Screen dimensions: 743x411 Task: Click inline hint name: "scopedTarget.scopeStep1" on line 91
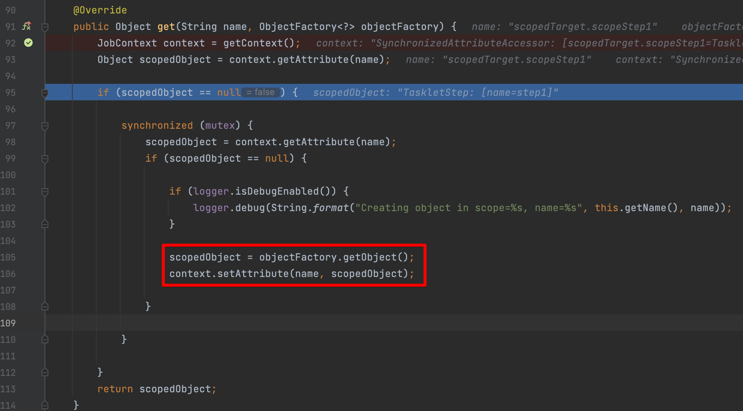point(564,27)
